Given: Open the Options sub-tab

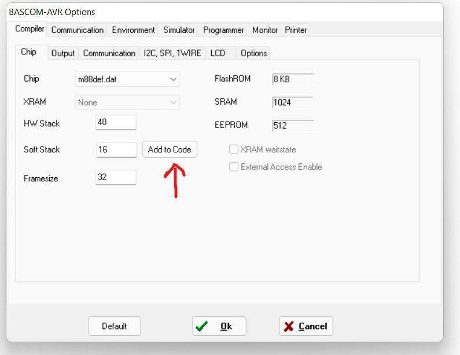Looking at the screenshot, I should pos(254,53).
